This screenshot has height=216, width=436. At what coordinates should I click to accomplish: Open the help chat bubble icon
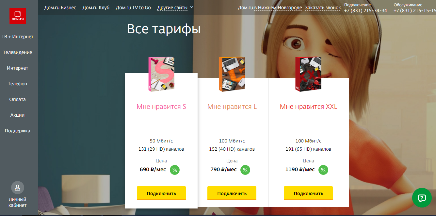(x=422, y=198)
